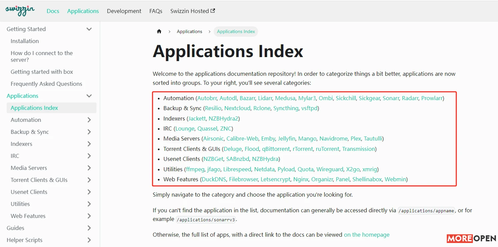Expand the Indexers sidebar chevron
498x247 pixels.
[89, 144]
